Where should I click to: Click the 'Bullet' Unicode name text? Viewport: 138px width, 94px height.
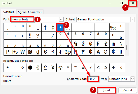click(7, 81)
